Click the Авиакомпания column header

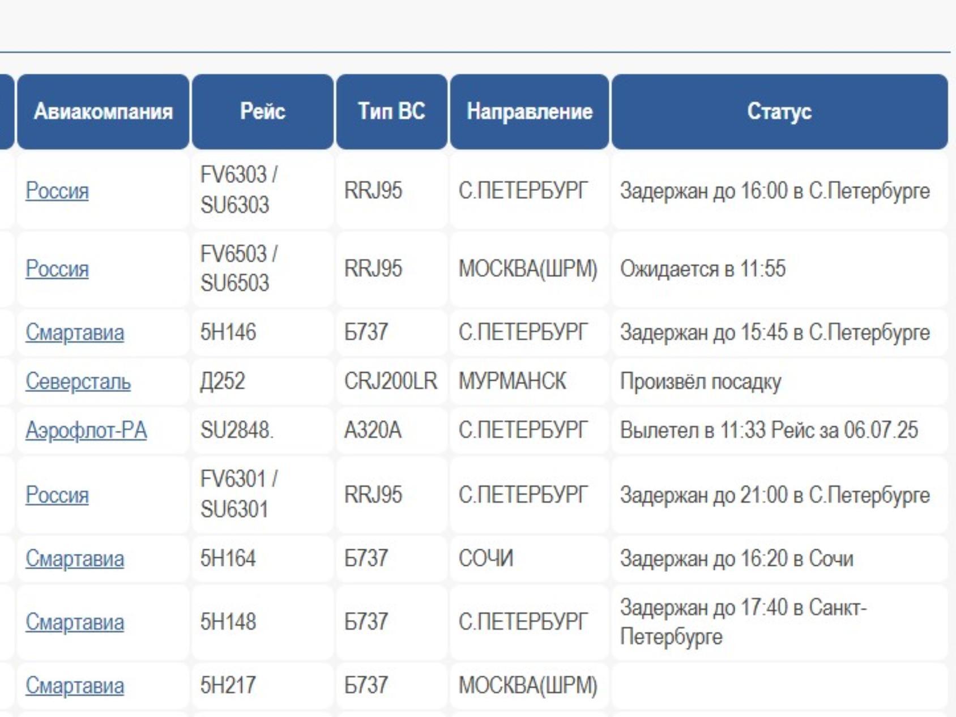coord(103,112)
